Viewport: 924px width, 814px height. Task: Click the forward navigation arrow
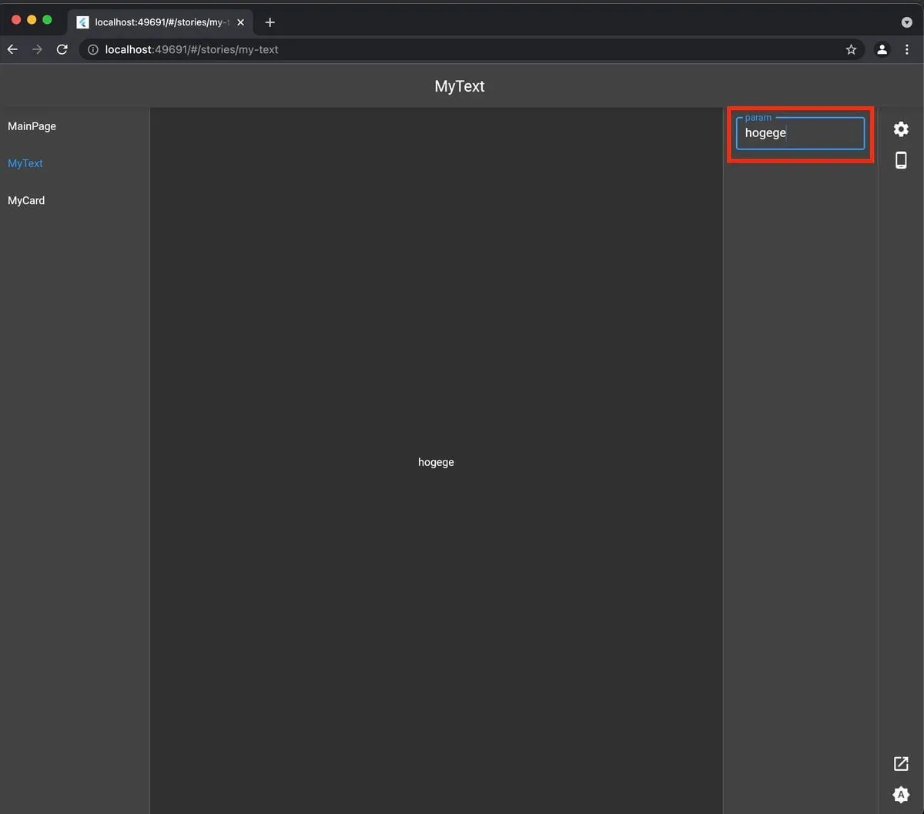pos(37,49)
